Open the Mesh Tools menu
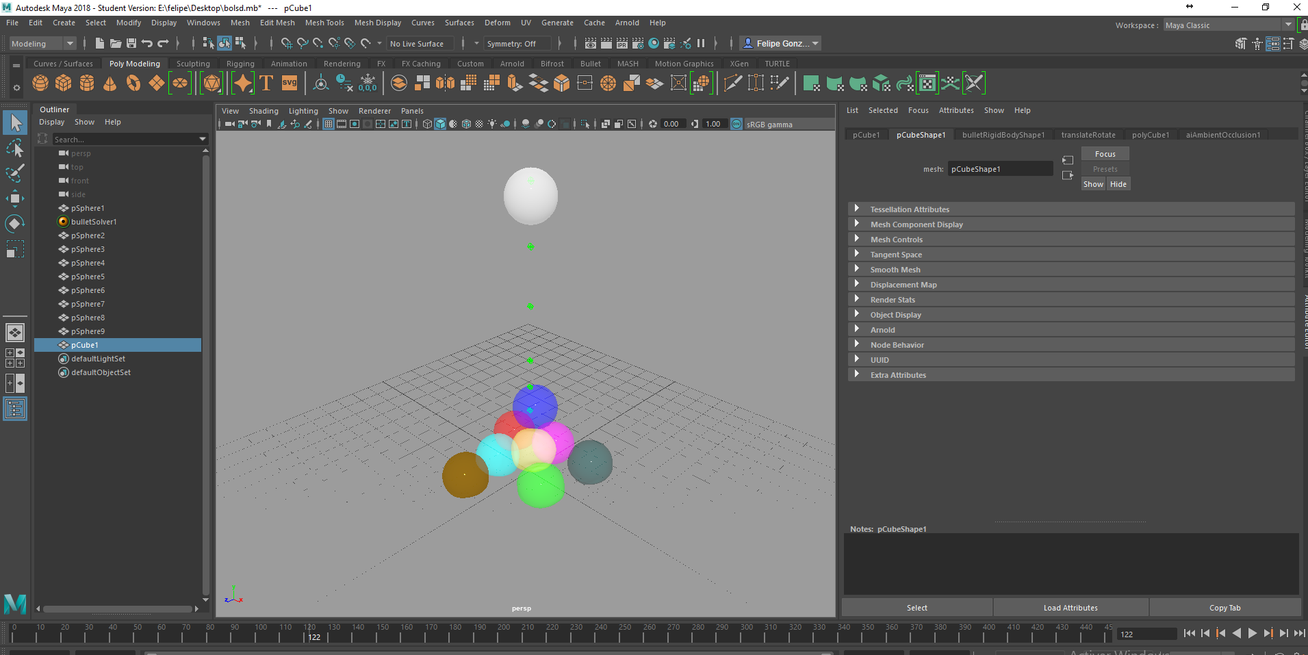The image size is (1308, 655). pyautogui.click(x=324, y=22)
